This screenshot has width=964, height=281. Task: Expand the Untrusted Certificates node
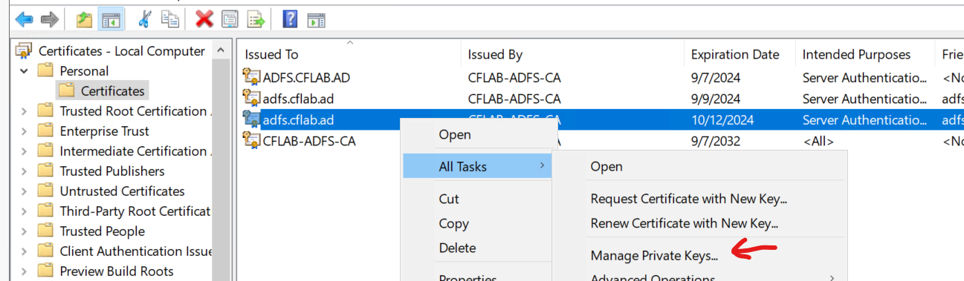point(25,191)
